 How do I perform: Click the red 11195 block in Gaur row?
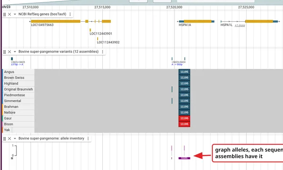click(184, 118)
